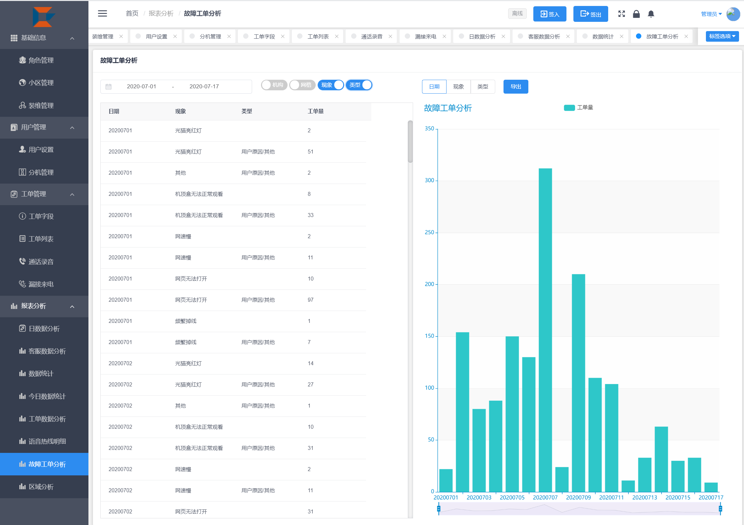Open 通话录音 from the sidebar
This screenshot has width=744, height=525.
coord(41,262)
